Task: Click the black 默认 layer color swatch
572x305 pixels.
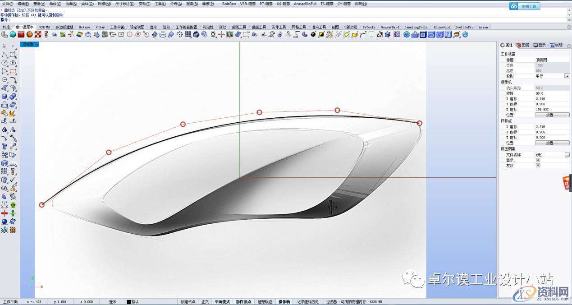Action: pos(128,302)
